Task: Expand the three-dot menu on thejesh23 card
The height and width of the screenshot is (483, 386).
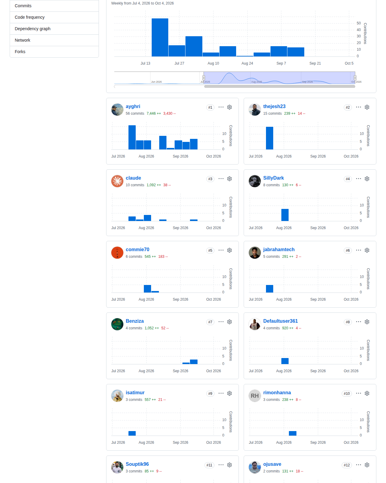Action: pos(359,107)
